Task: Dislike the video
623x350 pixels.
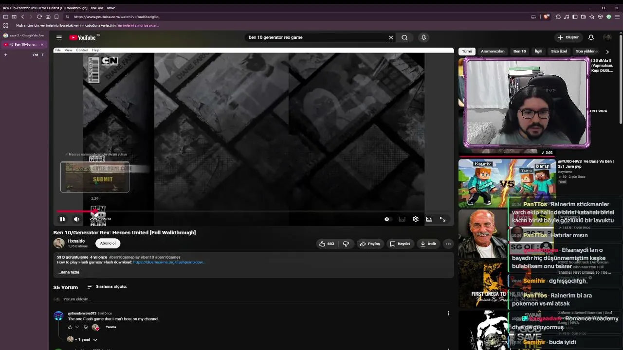Action: click(346, 244)
